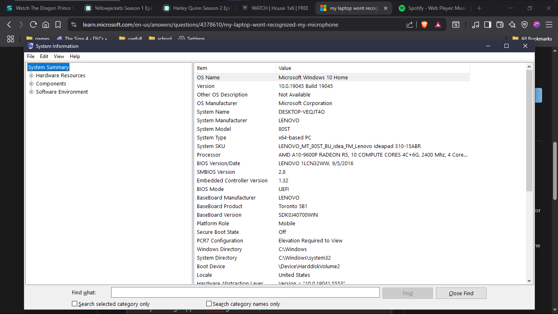The image size is (558, 314).
Task: Open site settings icon in address bar
Action: (74, 25)
